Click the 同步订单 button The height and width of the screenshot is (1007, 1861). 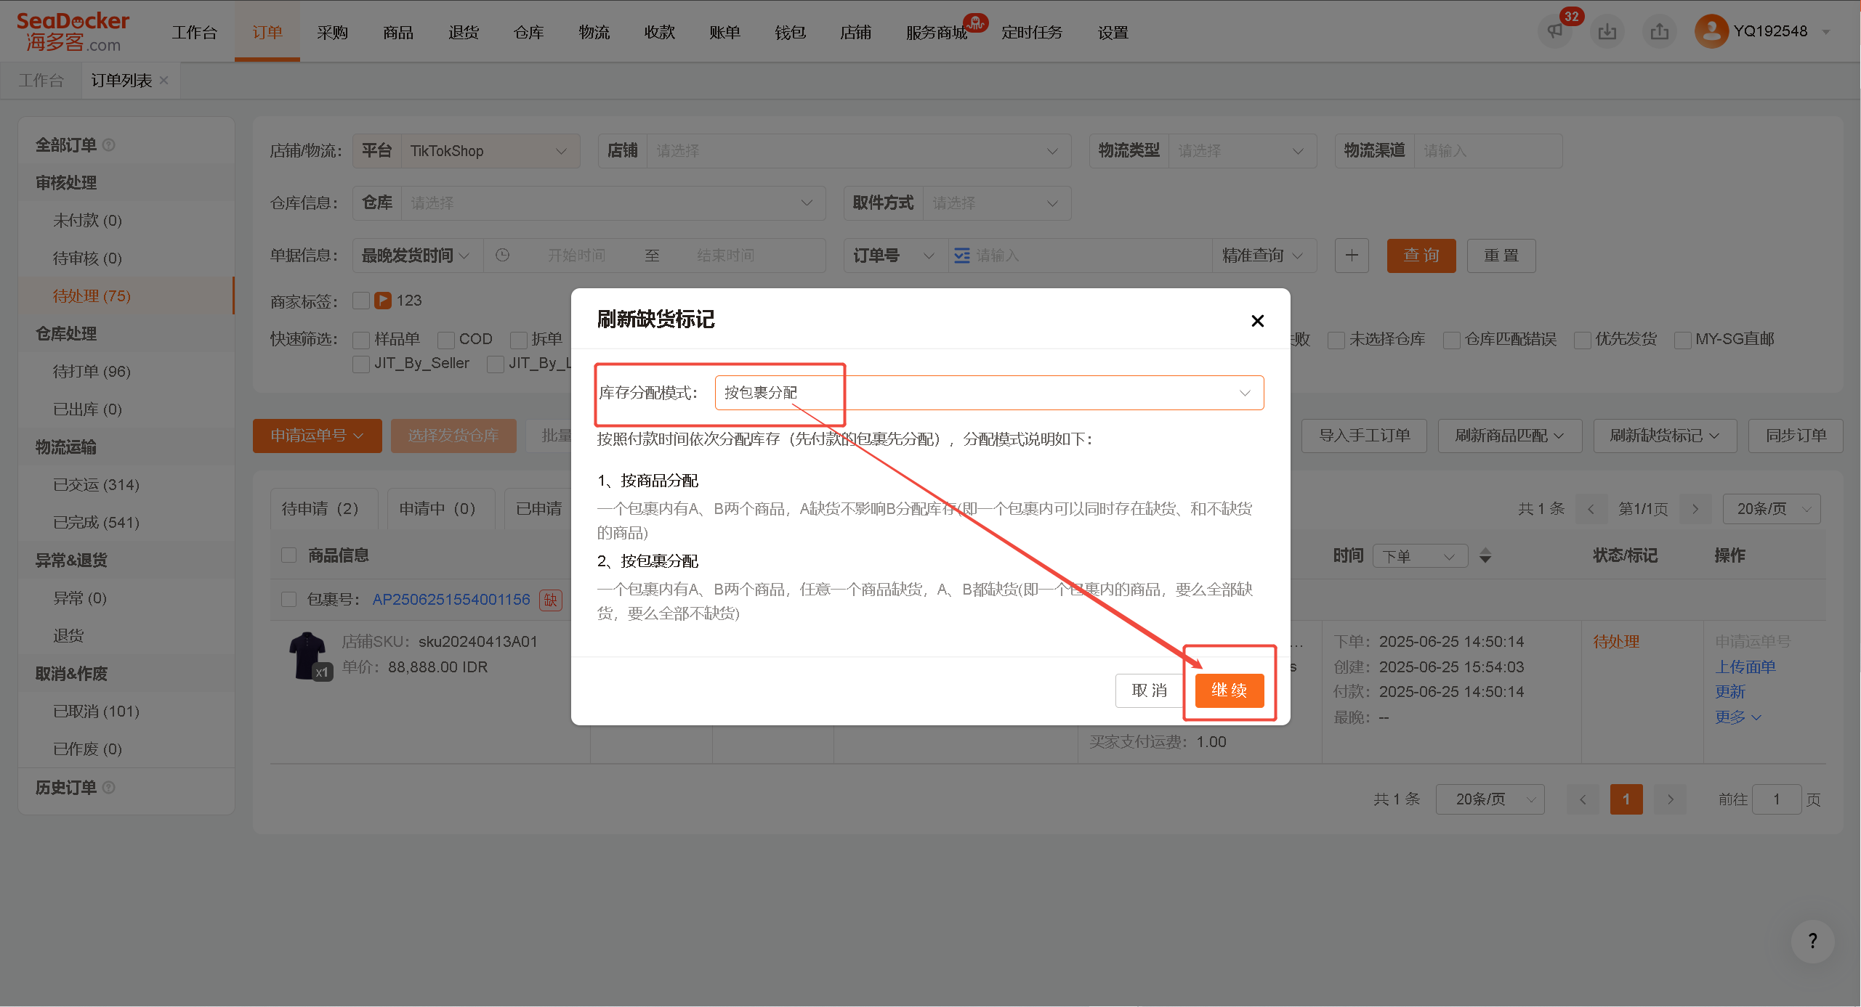pos(1796,436)
